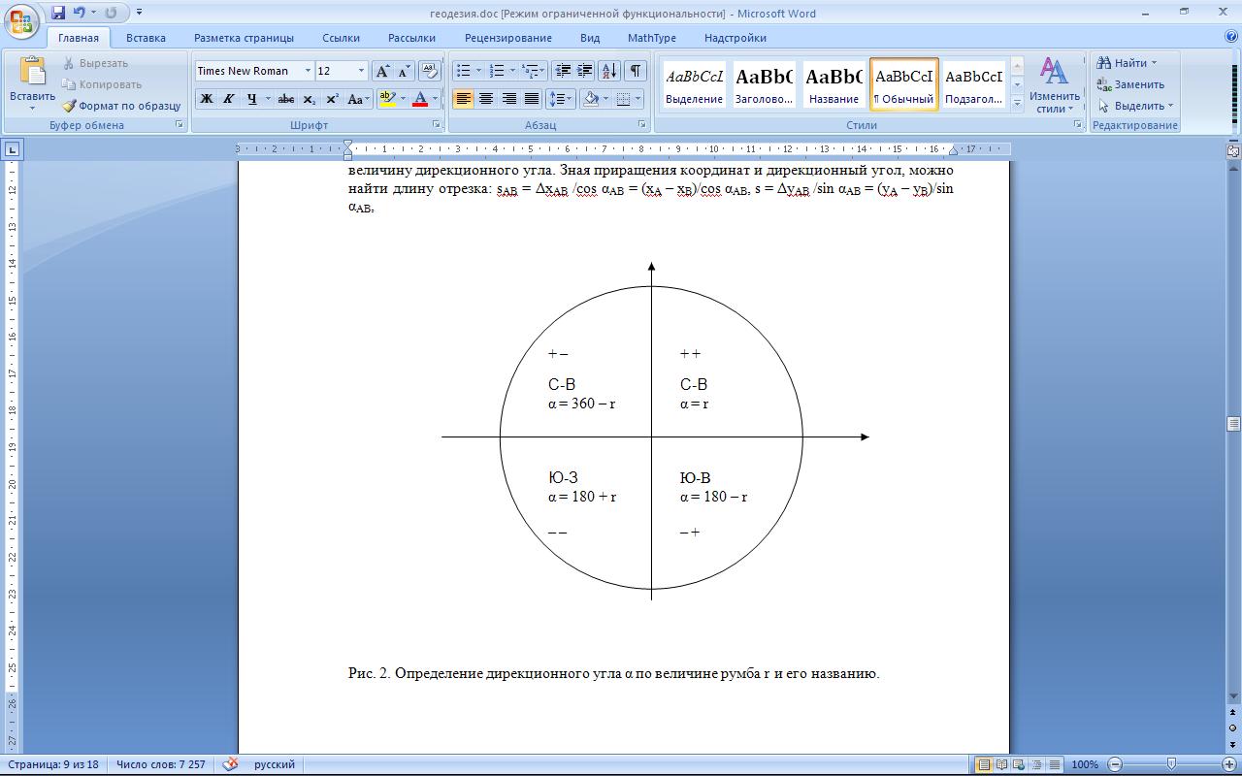Screen dimensions: 1242x776
Task: Redo the last action
Action: point(111,13)
